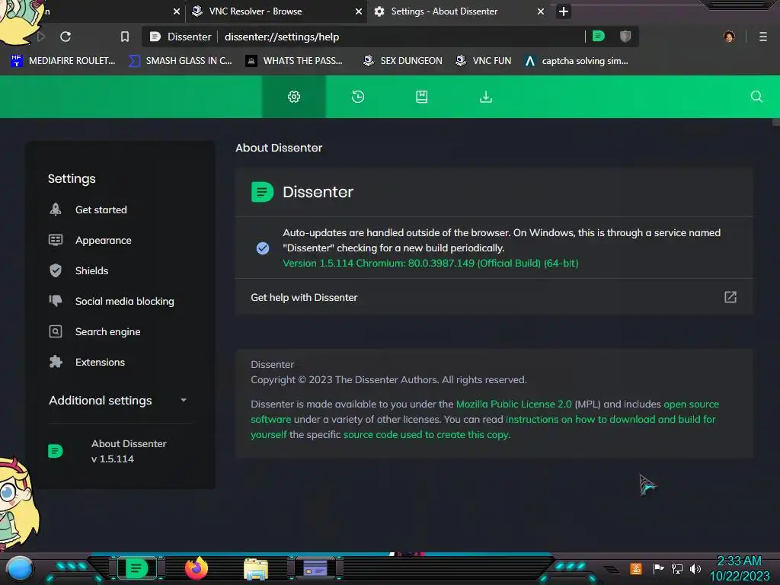Click the search settings magnifier icon
The image size is (780, 585).
pos(756,97)
